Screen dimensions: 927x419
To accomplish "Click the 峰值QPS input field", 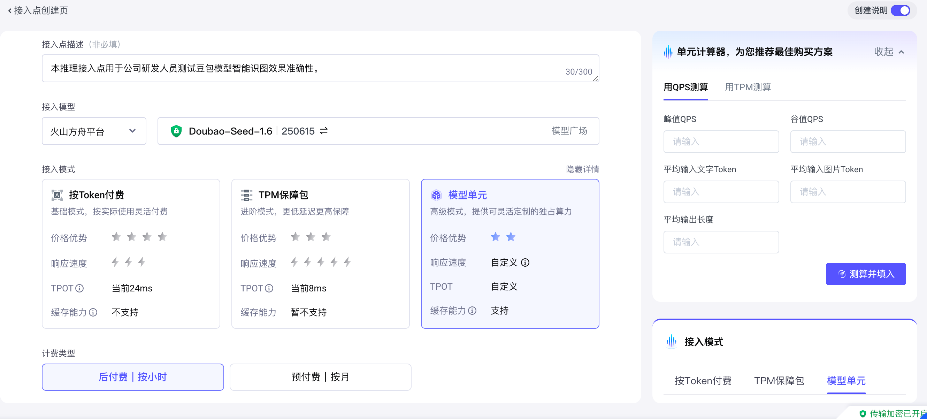I will point(721,142).
